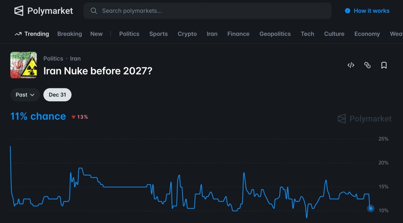
Task: Click the Politics breadcrumb link
Action: [53, 59]
